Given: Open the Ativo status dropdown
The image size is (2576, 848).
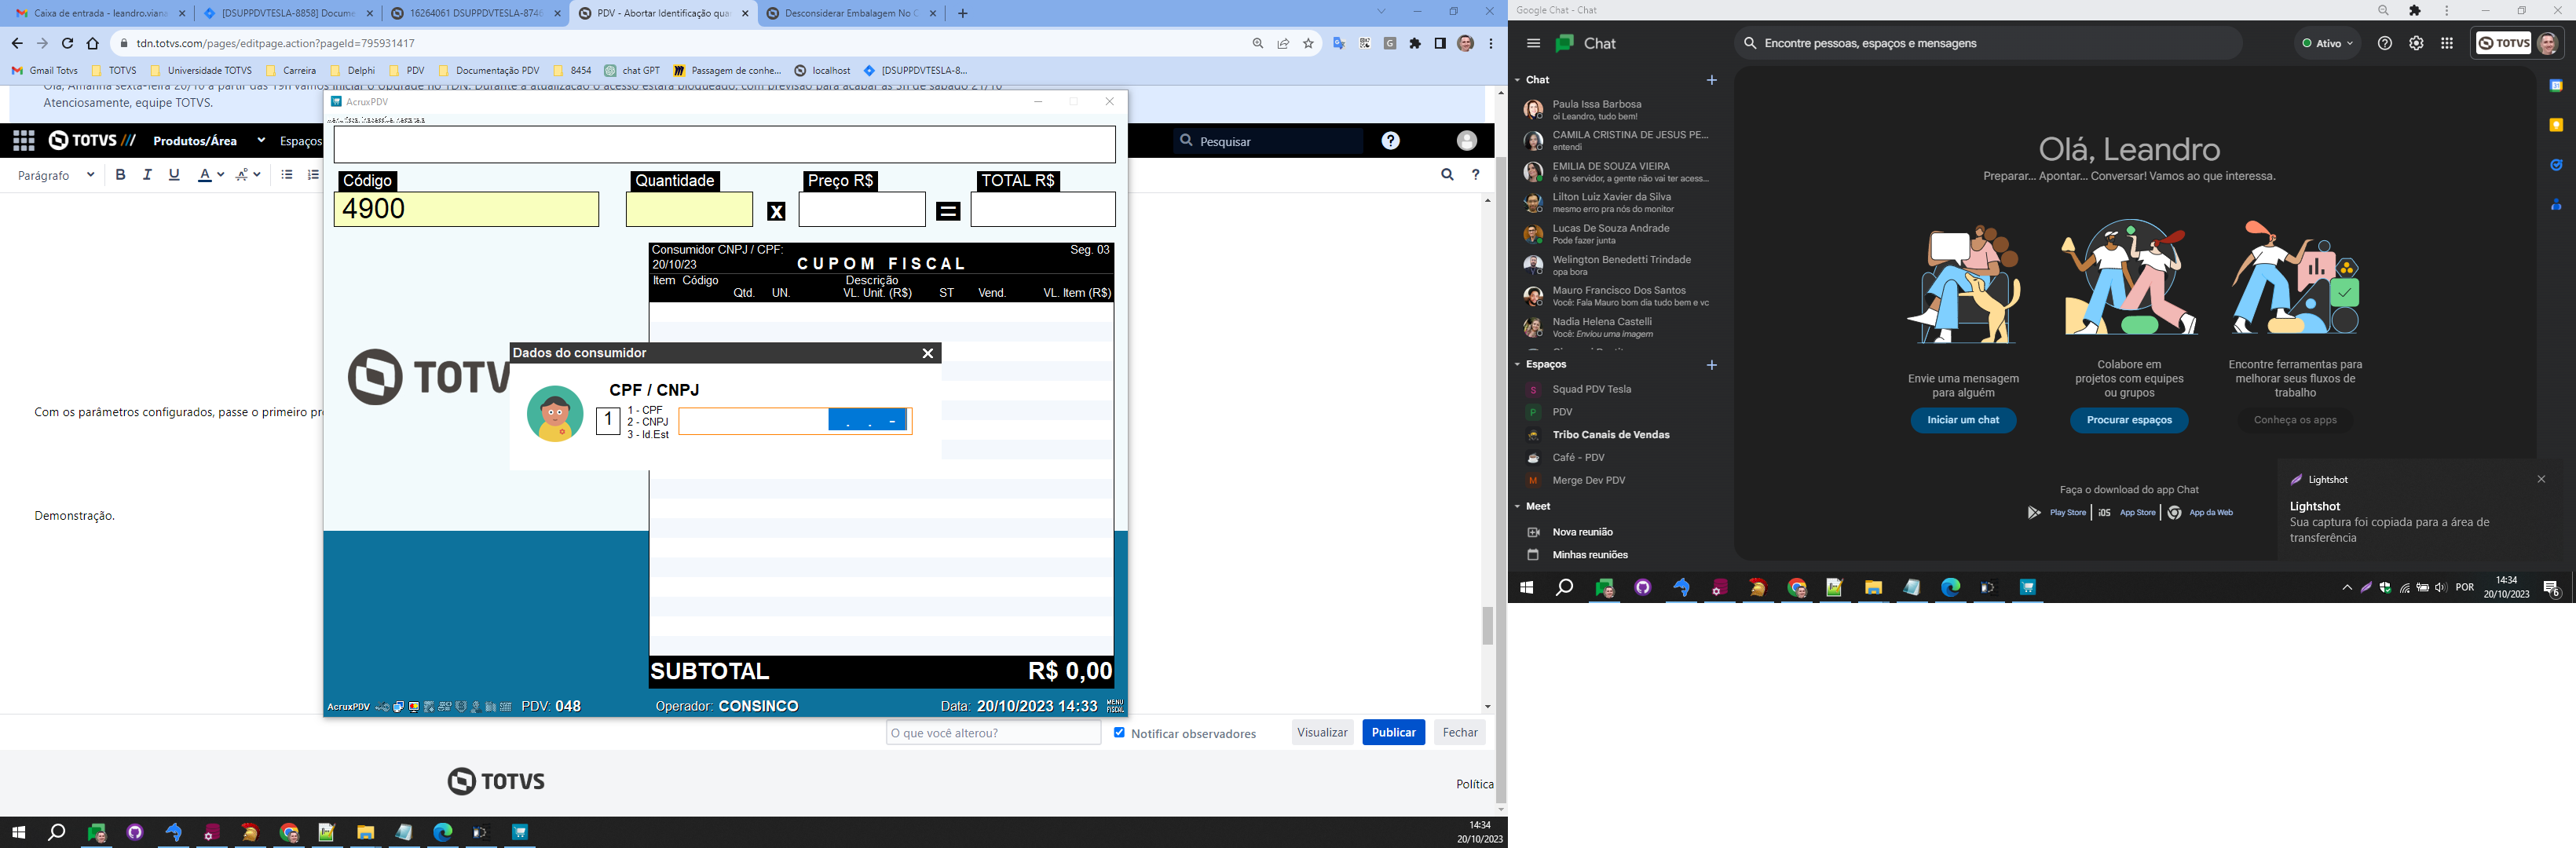Looking at the screenshot, I should (x=2327, y=44).
